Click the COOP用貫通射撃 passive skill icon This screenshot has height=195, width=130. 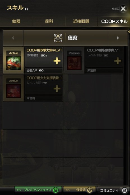pos(74,63)
